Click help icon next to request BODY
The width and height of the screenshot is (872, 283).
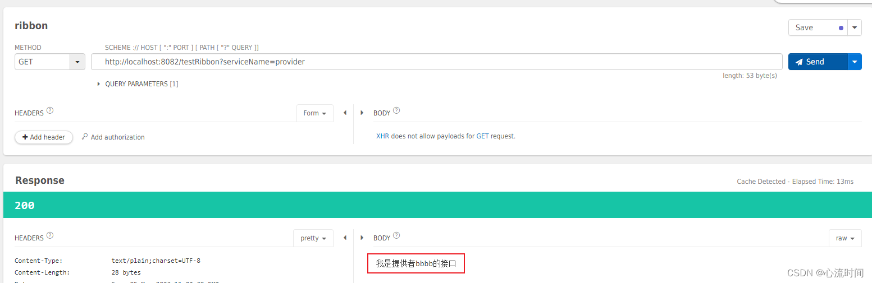[396, 110]
